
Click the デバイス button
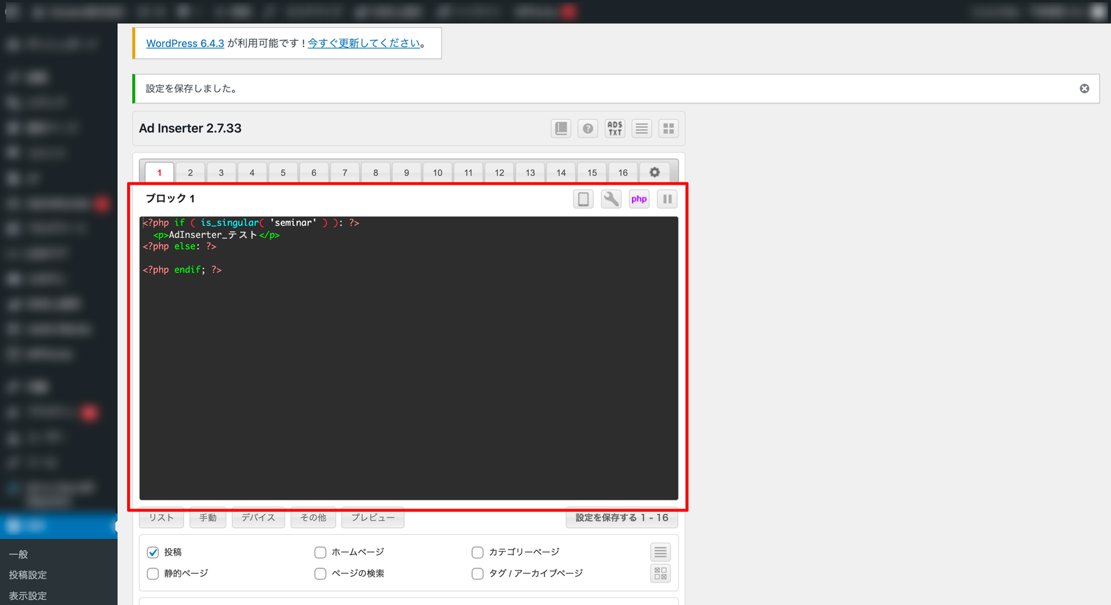tap(258, 518)
